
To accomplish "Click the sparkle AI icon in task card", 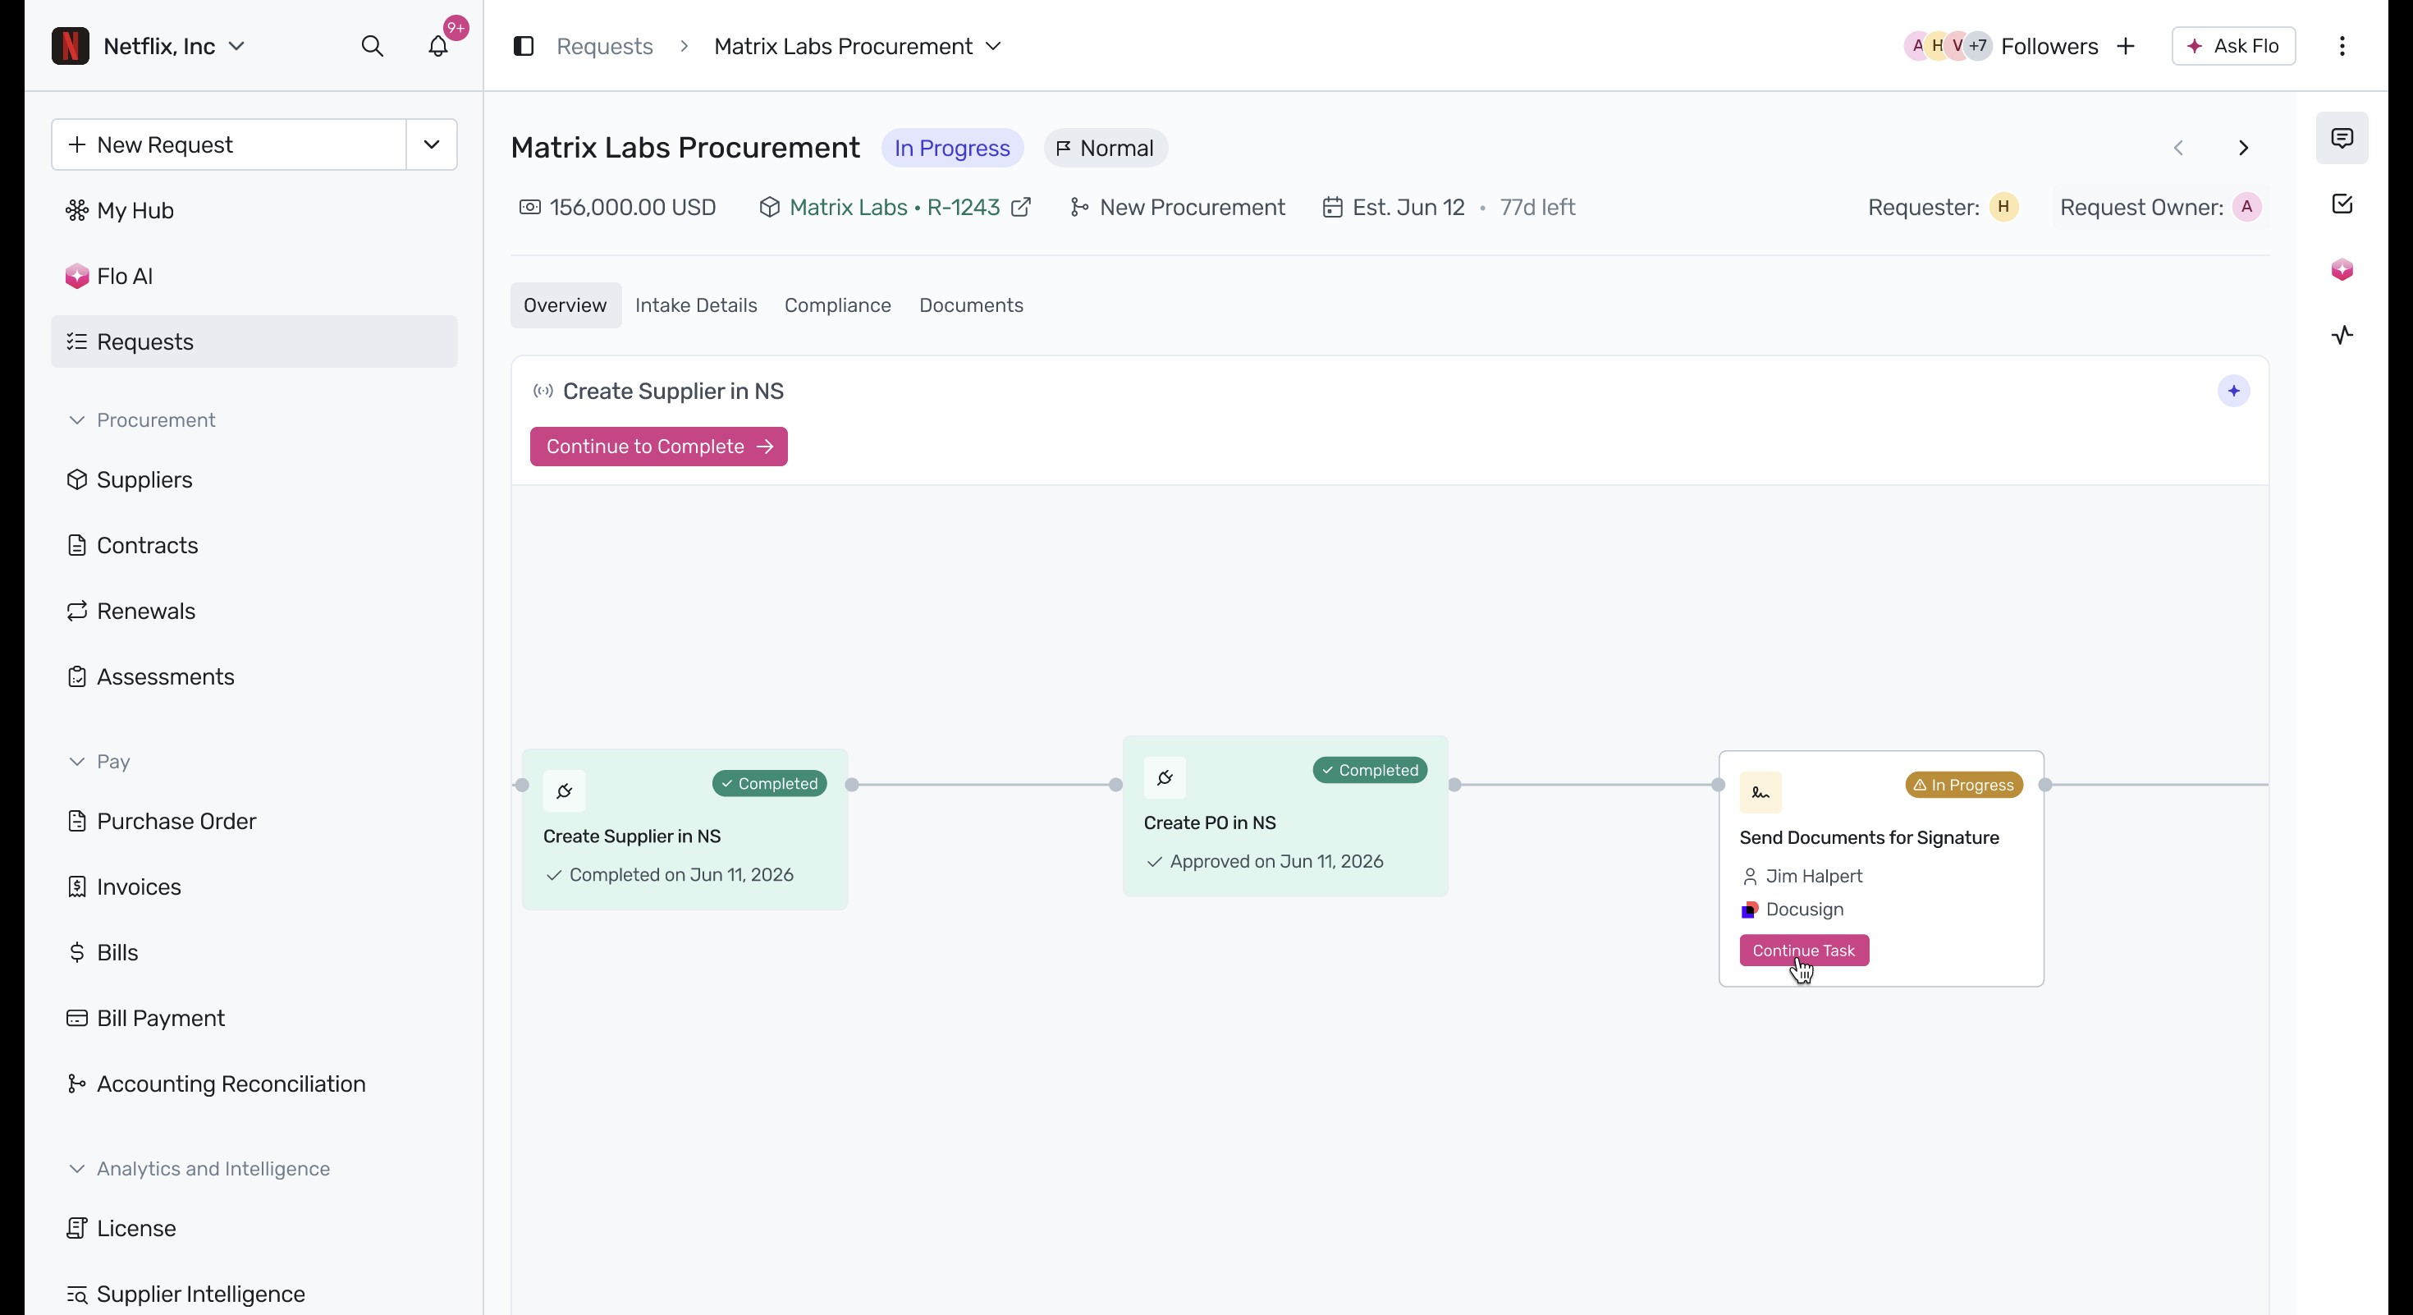I will tap(2233, 391).
